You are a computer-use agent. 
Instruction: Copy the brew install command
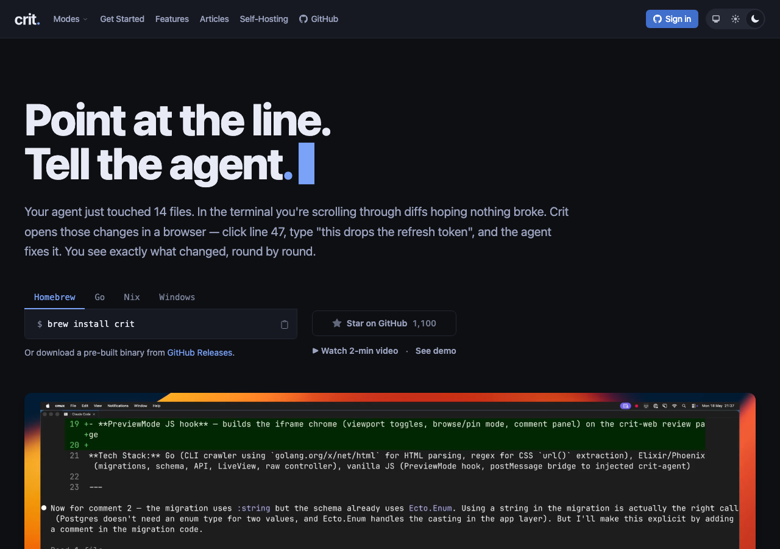pos(284,325)
